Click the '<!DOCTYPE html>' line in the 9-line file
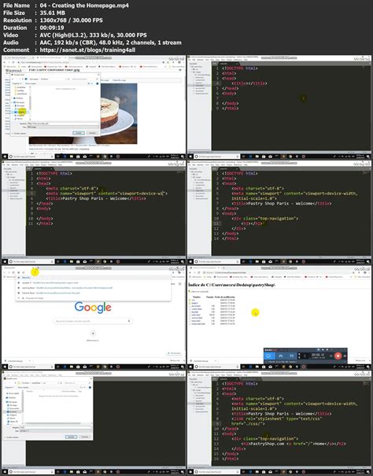373x476 pixels. pyautogui.click(x=240, y=68)
